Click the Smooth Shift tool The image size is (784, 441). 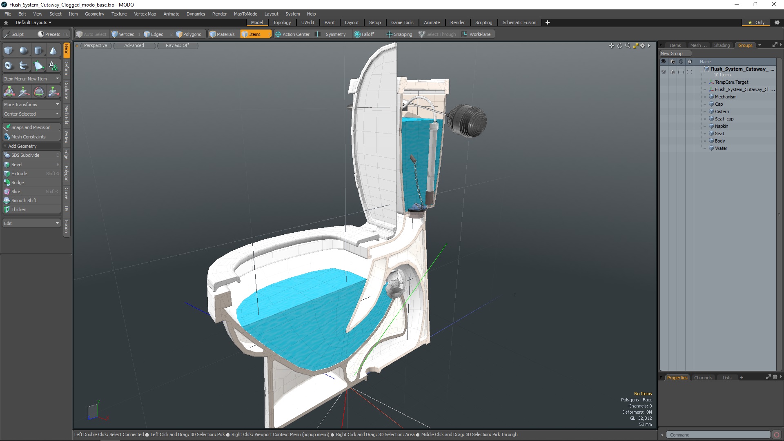click(x=31, y=200)
